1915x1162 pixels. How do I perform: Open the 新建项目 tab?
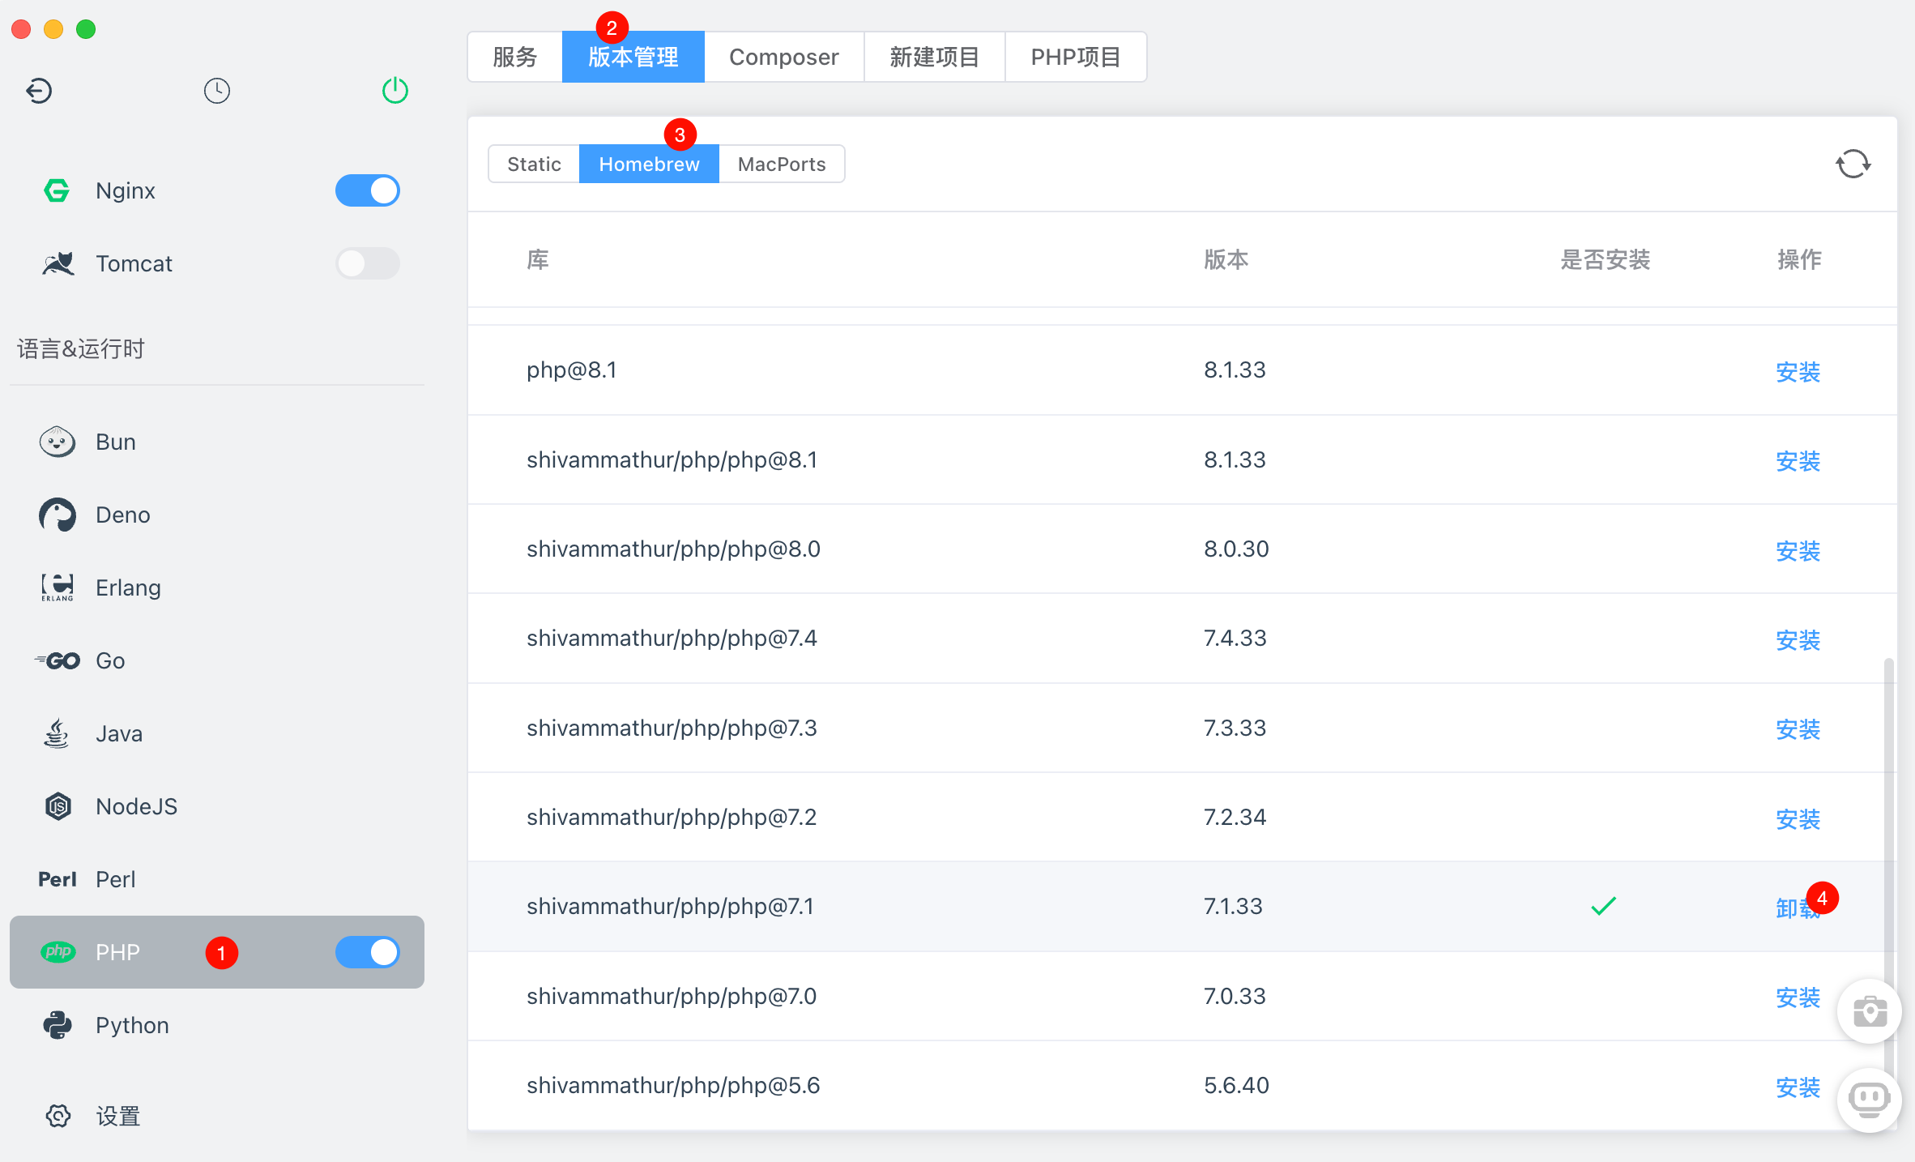(935, 57)
